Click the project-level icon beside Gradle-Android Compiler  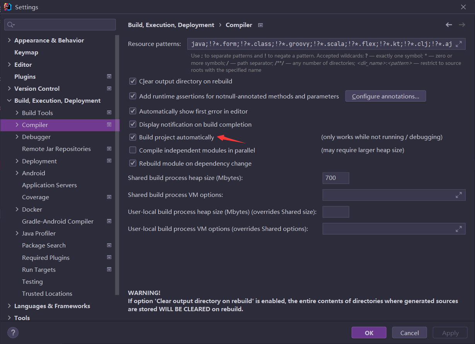[x=109, y=221]
